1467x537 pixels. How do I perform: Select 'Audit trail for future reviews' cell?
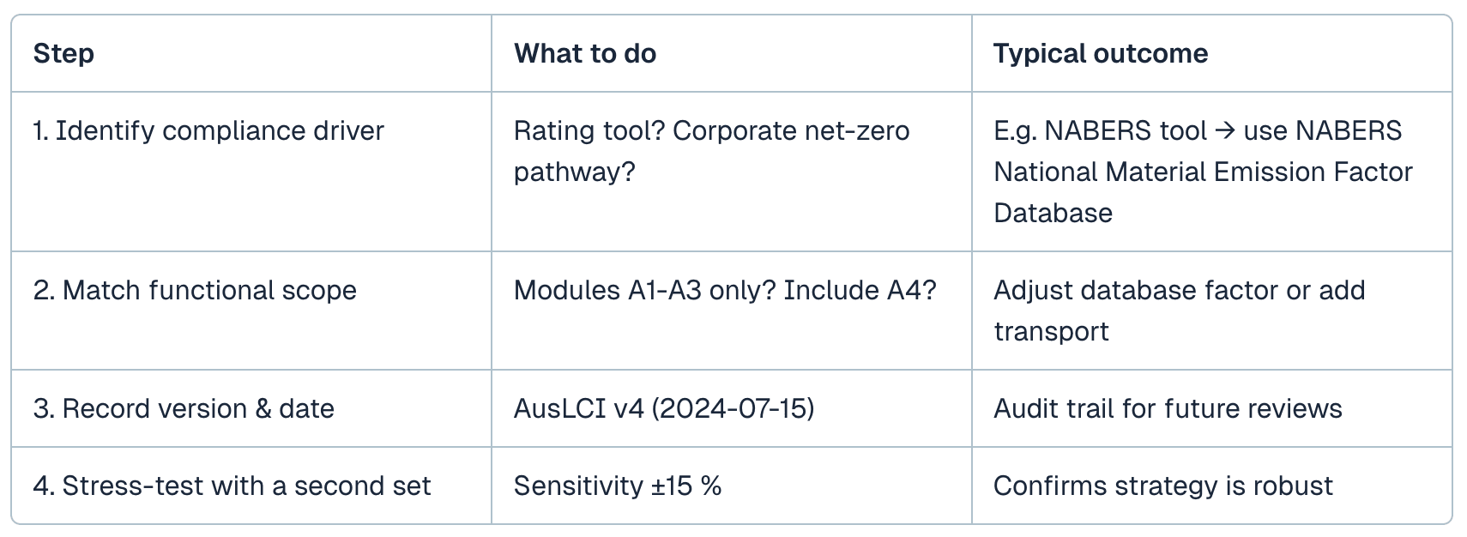pos(1167,408)
